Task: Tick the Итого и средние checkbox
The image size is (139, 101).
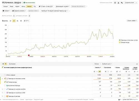Action: [5, 75]
